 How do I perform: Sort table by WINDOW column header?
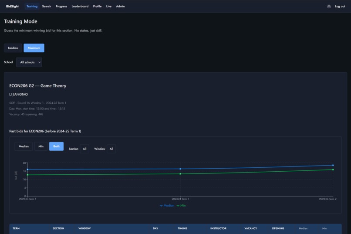coord(84,228)
